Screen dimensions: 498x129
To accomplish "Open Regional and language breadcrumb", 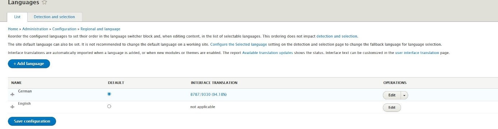I will (100, 29).
